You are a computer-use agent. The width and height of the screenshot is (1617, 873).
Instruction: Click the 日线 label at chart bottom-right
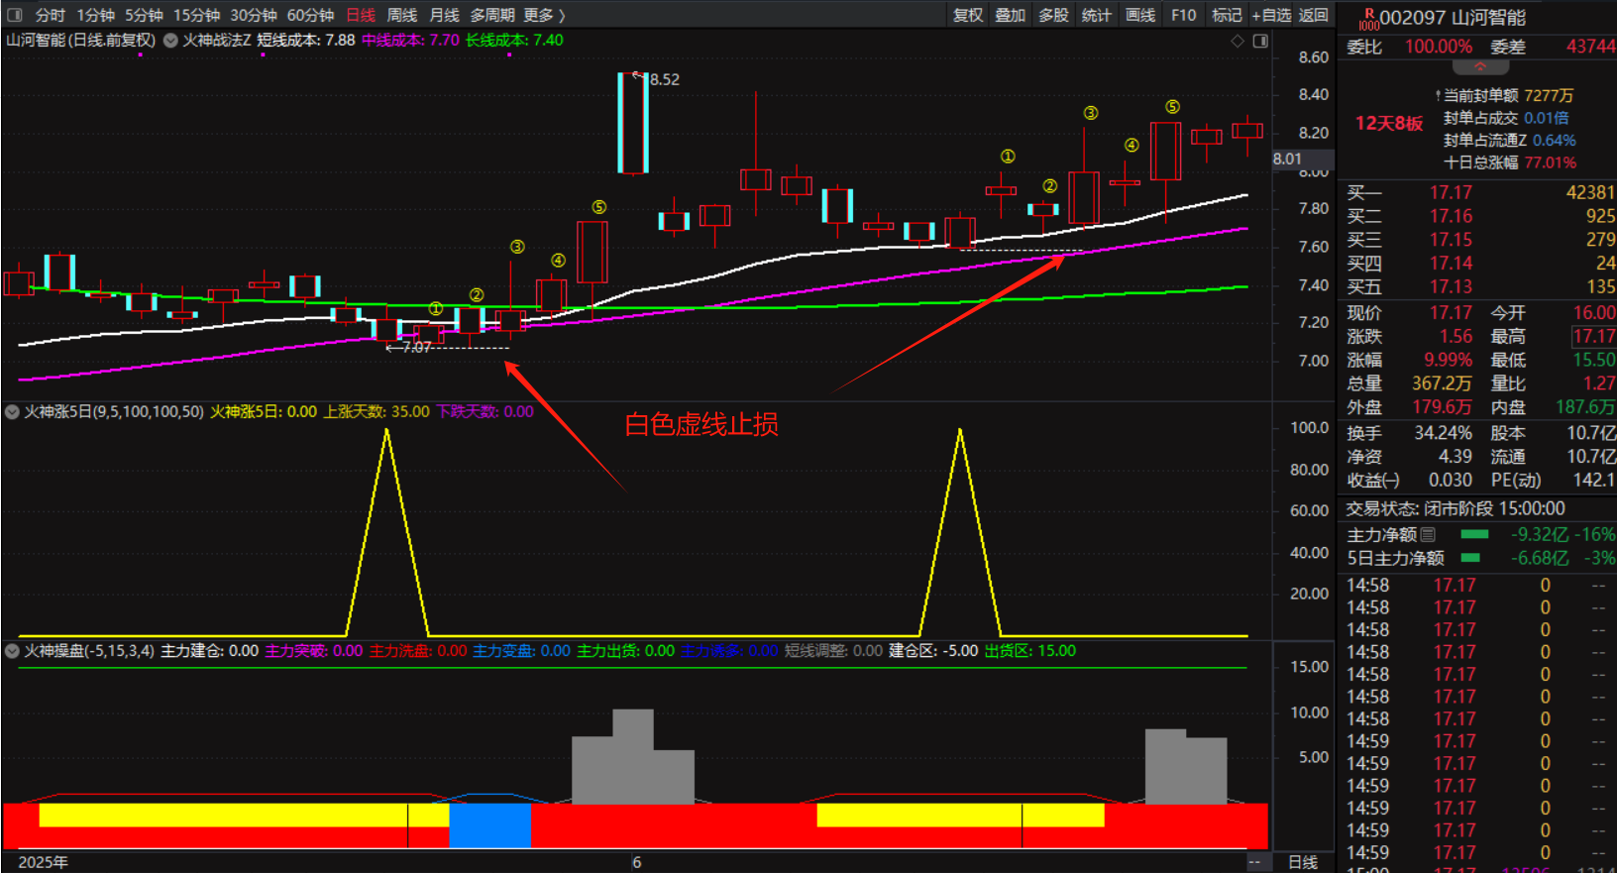coord(1302,862)
